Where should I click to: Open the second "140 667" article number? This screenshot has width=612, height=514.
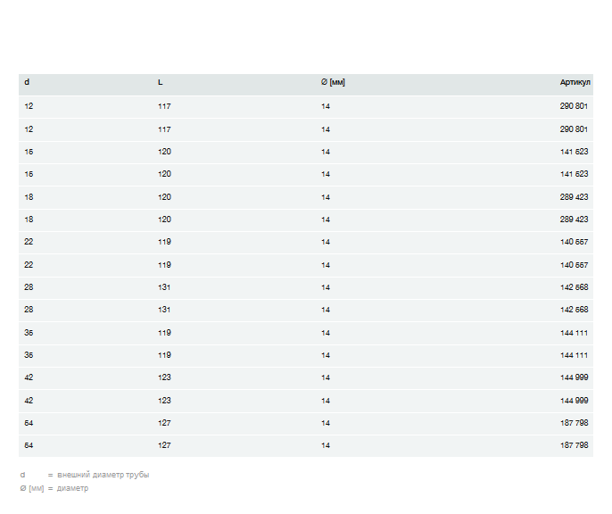(574, 265)
